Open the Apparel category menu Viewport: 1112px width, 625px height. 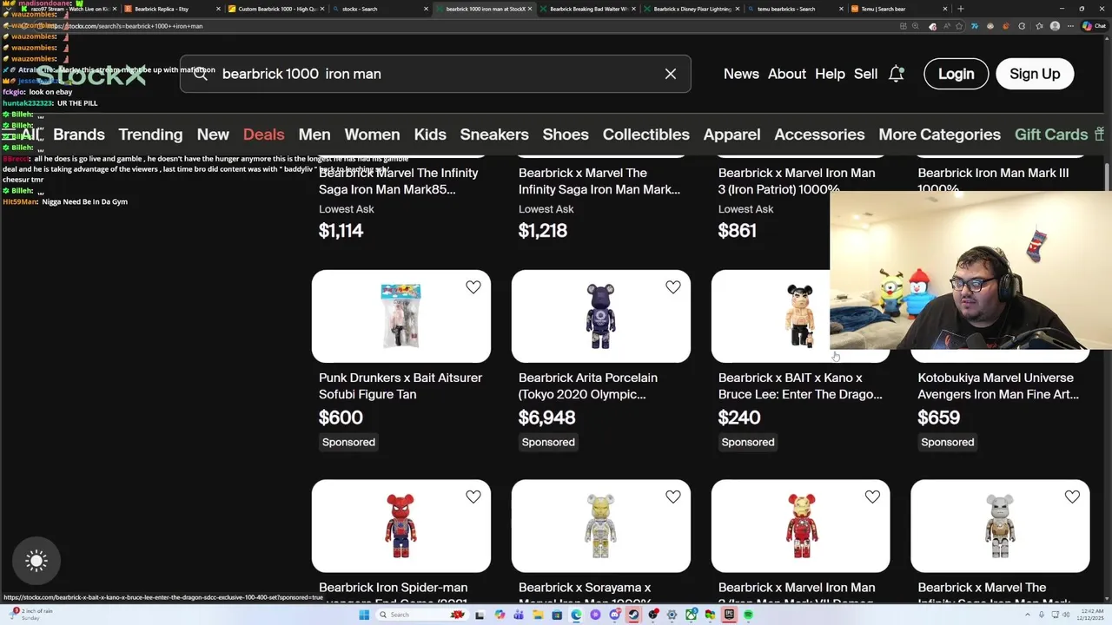pyautogui.click(x=731, y=135)
